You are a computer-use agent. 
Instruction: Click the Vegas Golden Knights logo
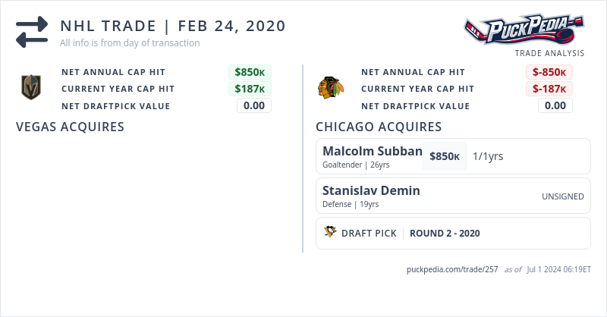30,88
